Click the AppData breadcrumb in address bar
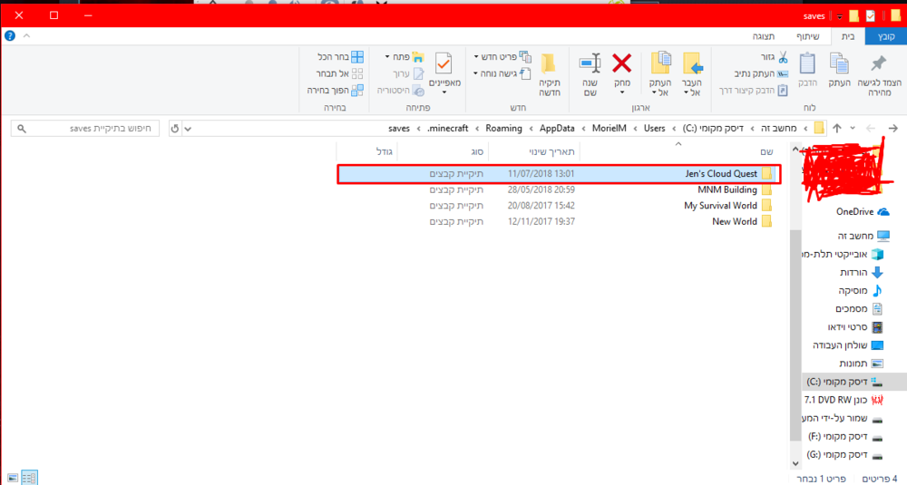 click(x=556, y=128)
